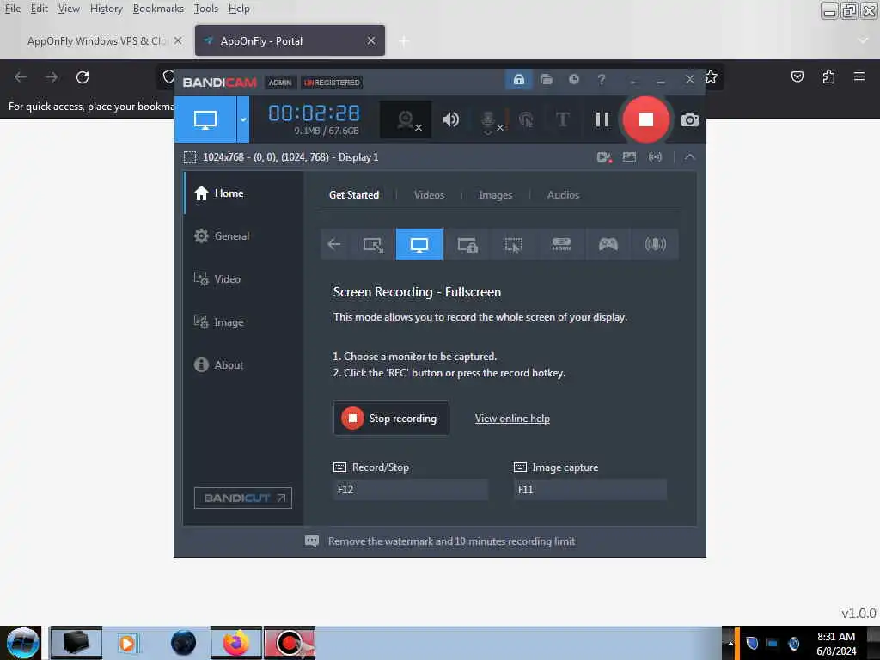Switch to AppOnFly Windows VPS browser tab
The height and width of the screenshot is (660, 880).
[x=97, y=41]
